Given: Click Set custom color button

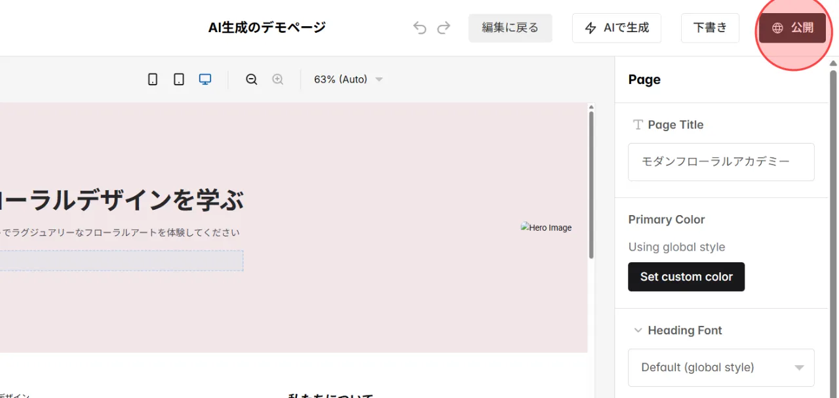Looking at the screenshot, I should pyautogui.click(x=686, y=277).
